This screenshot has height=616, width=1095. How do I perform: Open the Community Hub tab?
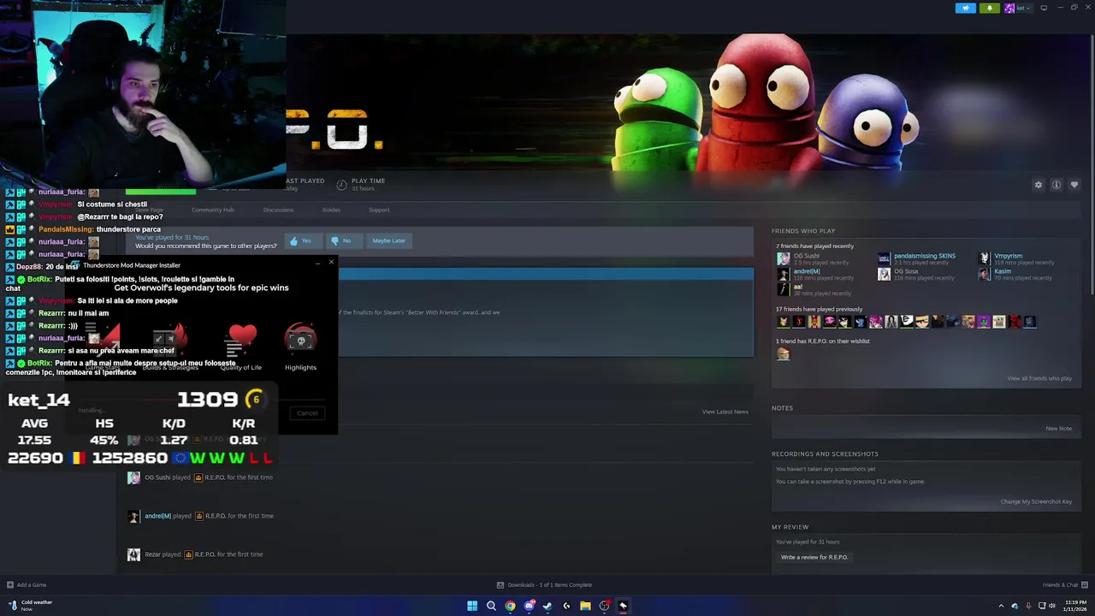tap(213, 210)
